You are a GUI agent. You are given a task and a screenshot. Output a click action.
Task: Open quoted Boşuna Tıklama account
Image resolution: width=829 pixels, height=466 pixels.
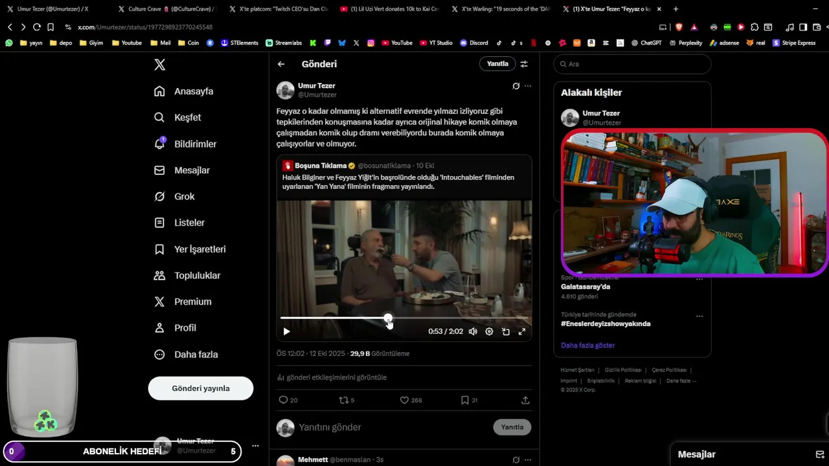click(x=321, y=166)
